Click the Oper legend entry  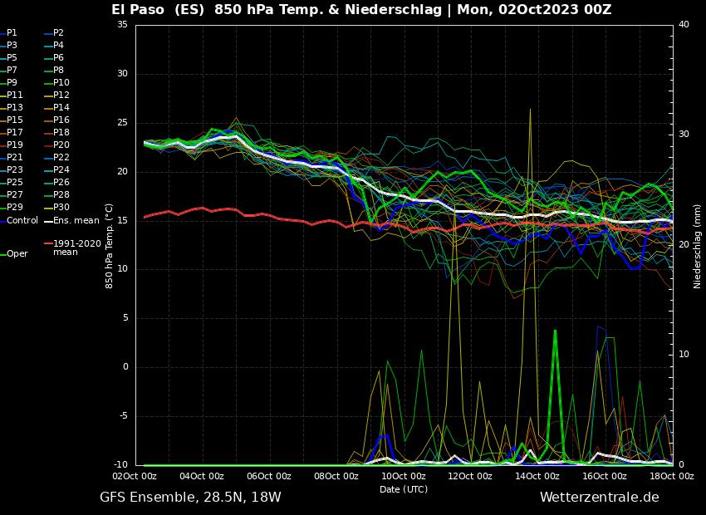click(x=17, y=254)
